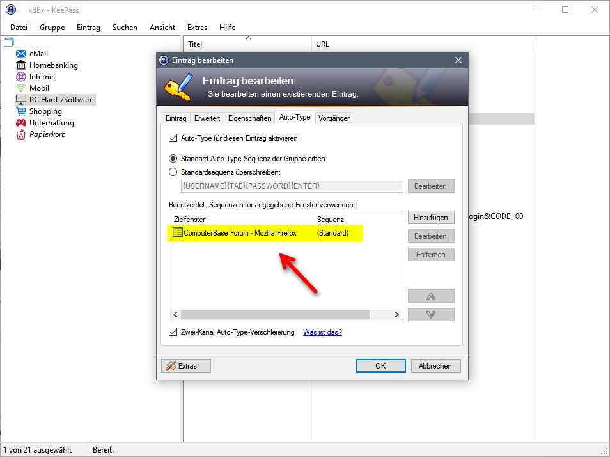This screenshot has width=610, height=457.
Task: Click the Papierkorb recycle bin icon
Action: coord(21,134)
